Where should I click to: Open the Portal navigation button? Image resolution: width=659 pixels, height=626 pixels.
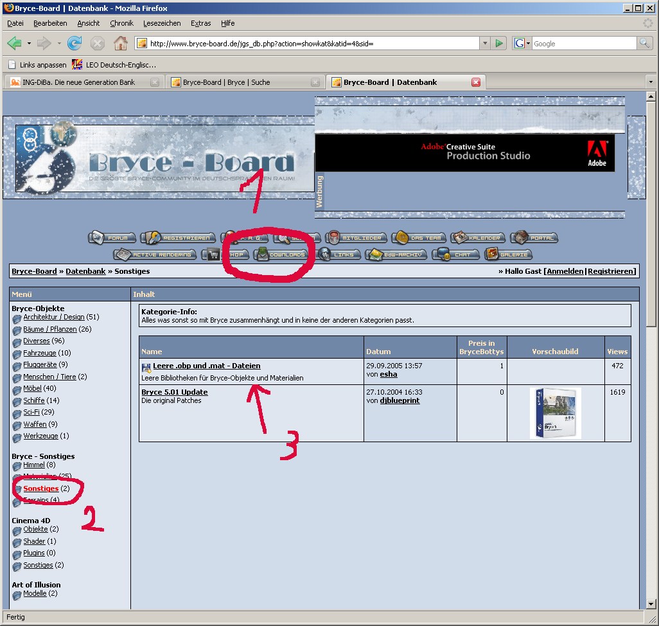pyautogui.click(x=534, y=238)
